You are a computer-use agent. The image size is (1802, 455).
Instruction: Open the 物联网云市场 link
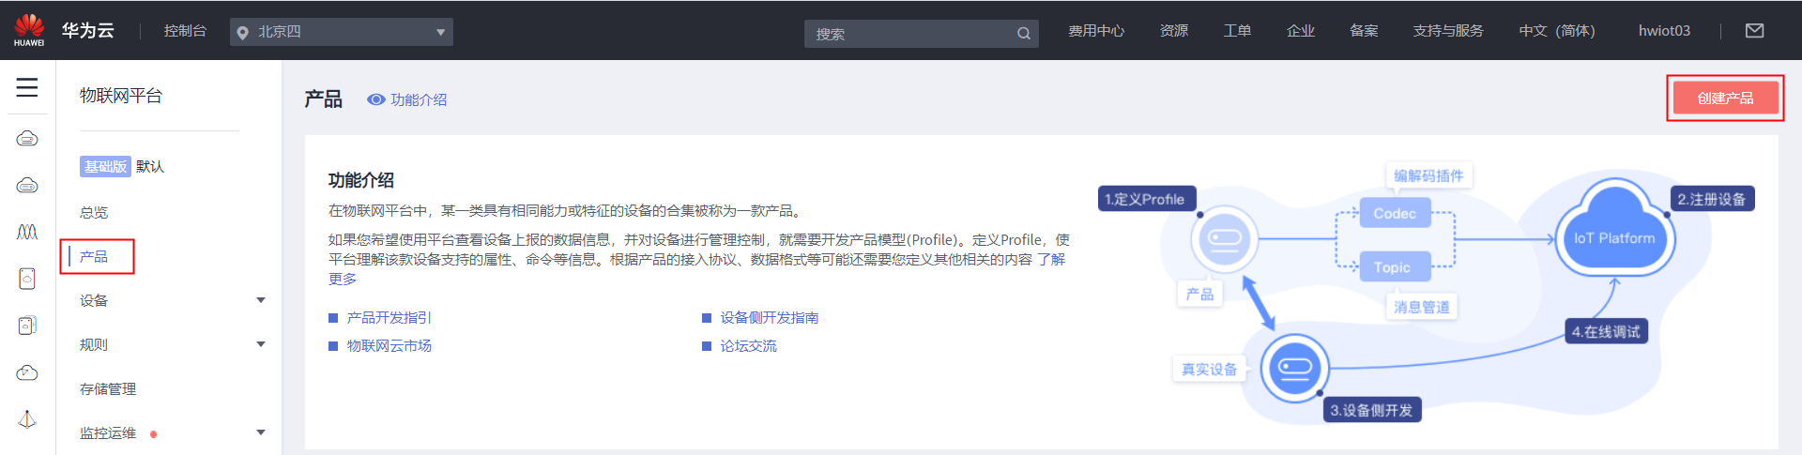pos(389,345)
